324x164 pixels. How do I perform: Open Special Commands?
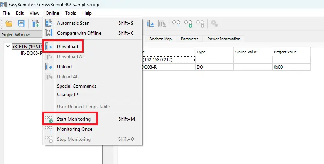pyautogui.click(x=93, y=86)
